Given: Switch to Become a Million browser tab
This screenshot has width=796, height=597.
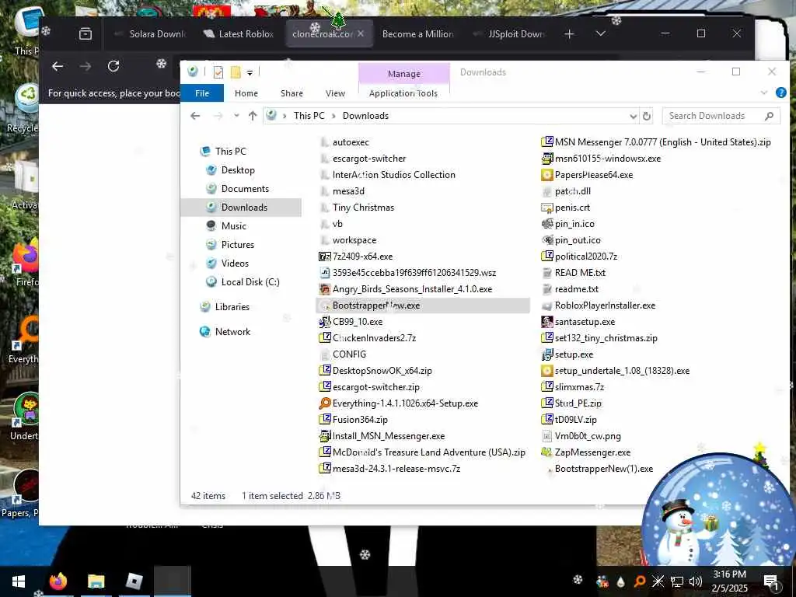Looking at the screenshot, I should (x=417, y=34).
